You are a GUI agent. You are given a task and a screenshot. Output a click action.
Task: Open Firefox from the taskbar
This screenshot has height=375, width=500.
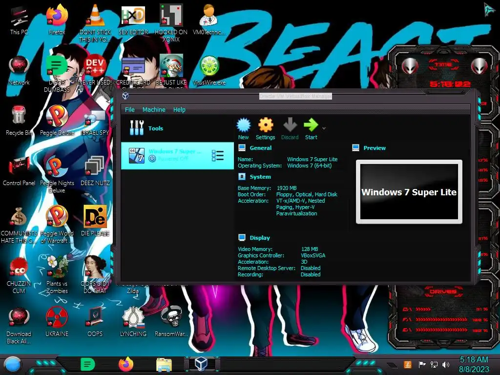tap(126, 364)
